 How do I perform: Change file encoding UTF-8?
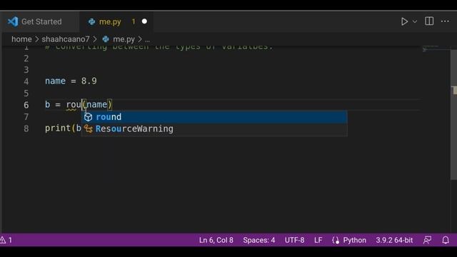(294, 240)
